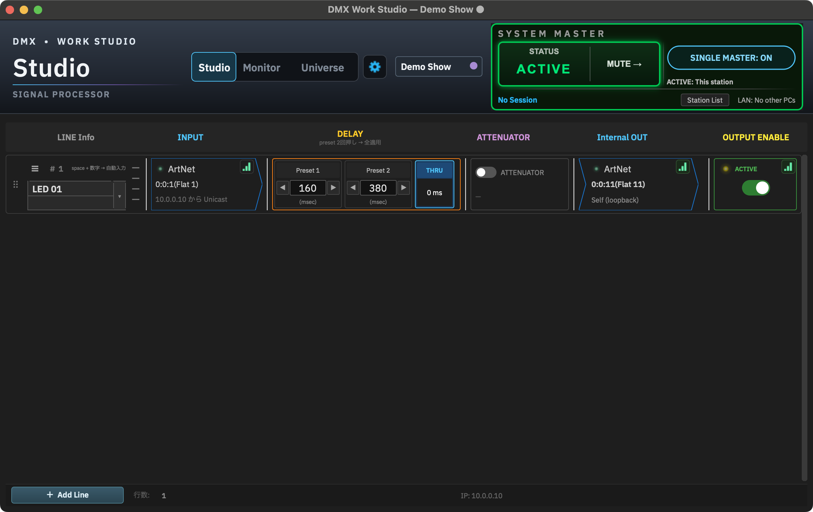Screen dimensions: 813x512
Task: Click the signal level icon in INPUT ArtNet box
Action: coord(247,167)
